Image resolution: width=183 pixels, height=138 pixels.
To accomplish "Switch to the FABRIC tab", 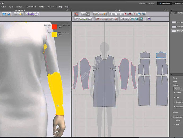I will [x=180, y=13].
